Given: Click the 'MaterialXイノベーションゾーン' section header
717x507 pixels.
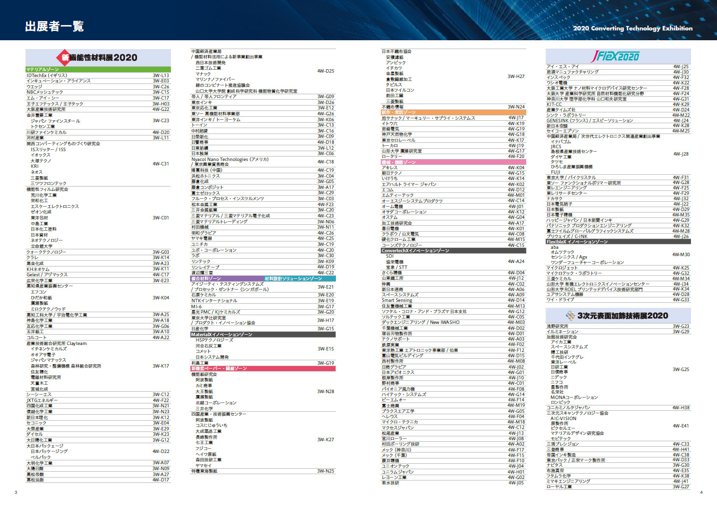Looking at the screenshot, I should (263, 334).
